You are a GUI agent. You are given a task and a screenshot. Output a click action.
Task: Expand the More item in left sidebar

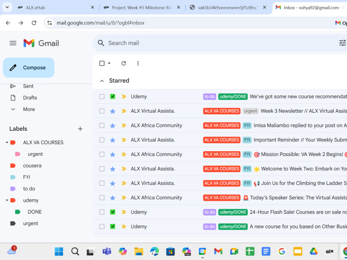[29, 109]
